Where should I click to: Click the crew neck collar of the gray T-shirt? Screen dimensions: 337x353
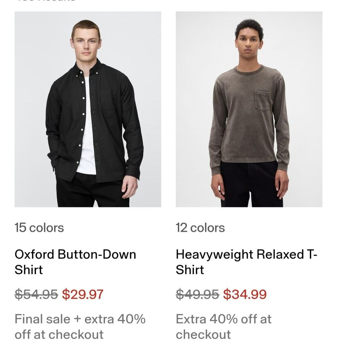point(249,71)
